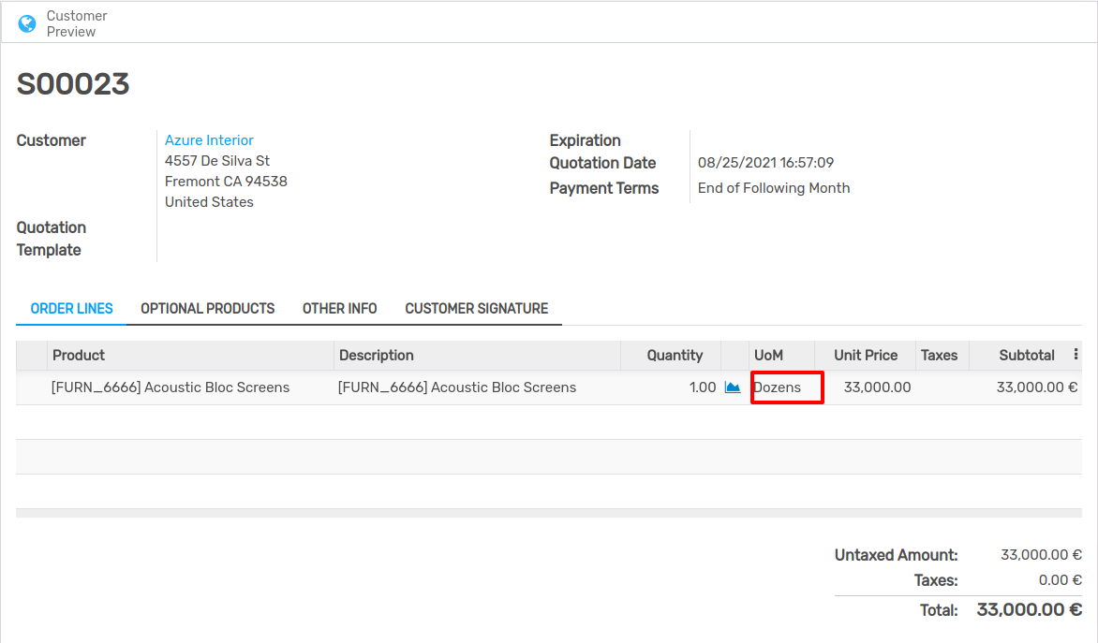Viewport: 1098px width, 643px height.
Task: Sort by the Product column header
Action: [x=79, y=355]
